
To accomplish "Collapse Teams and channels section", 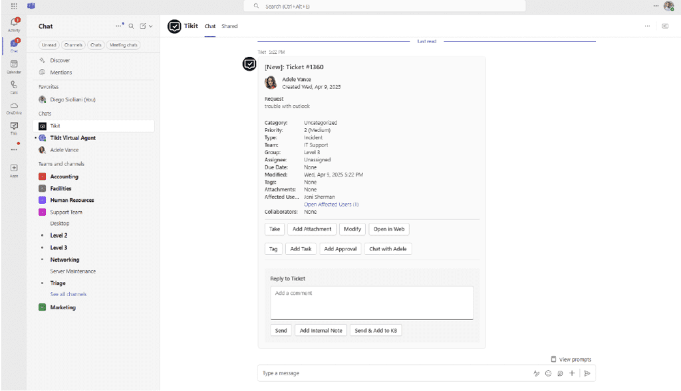I will click(x=61, y=164).
